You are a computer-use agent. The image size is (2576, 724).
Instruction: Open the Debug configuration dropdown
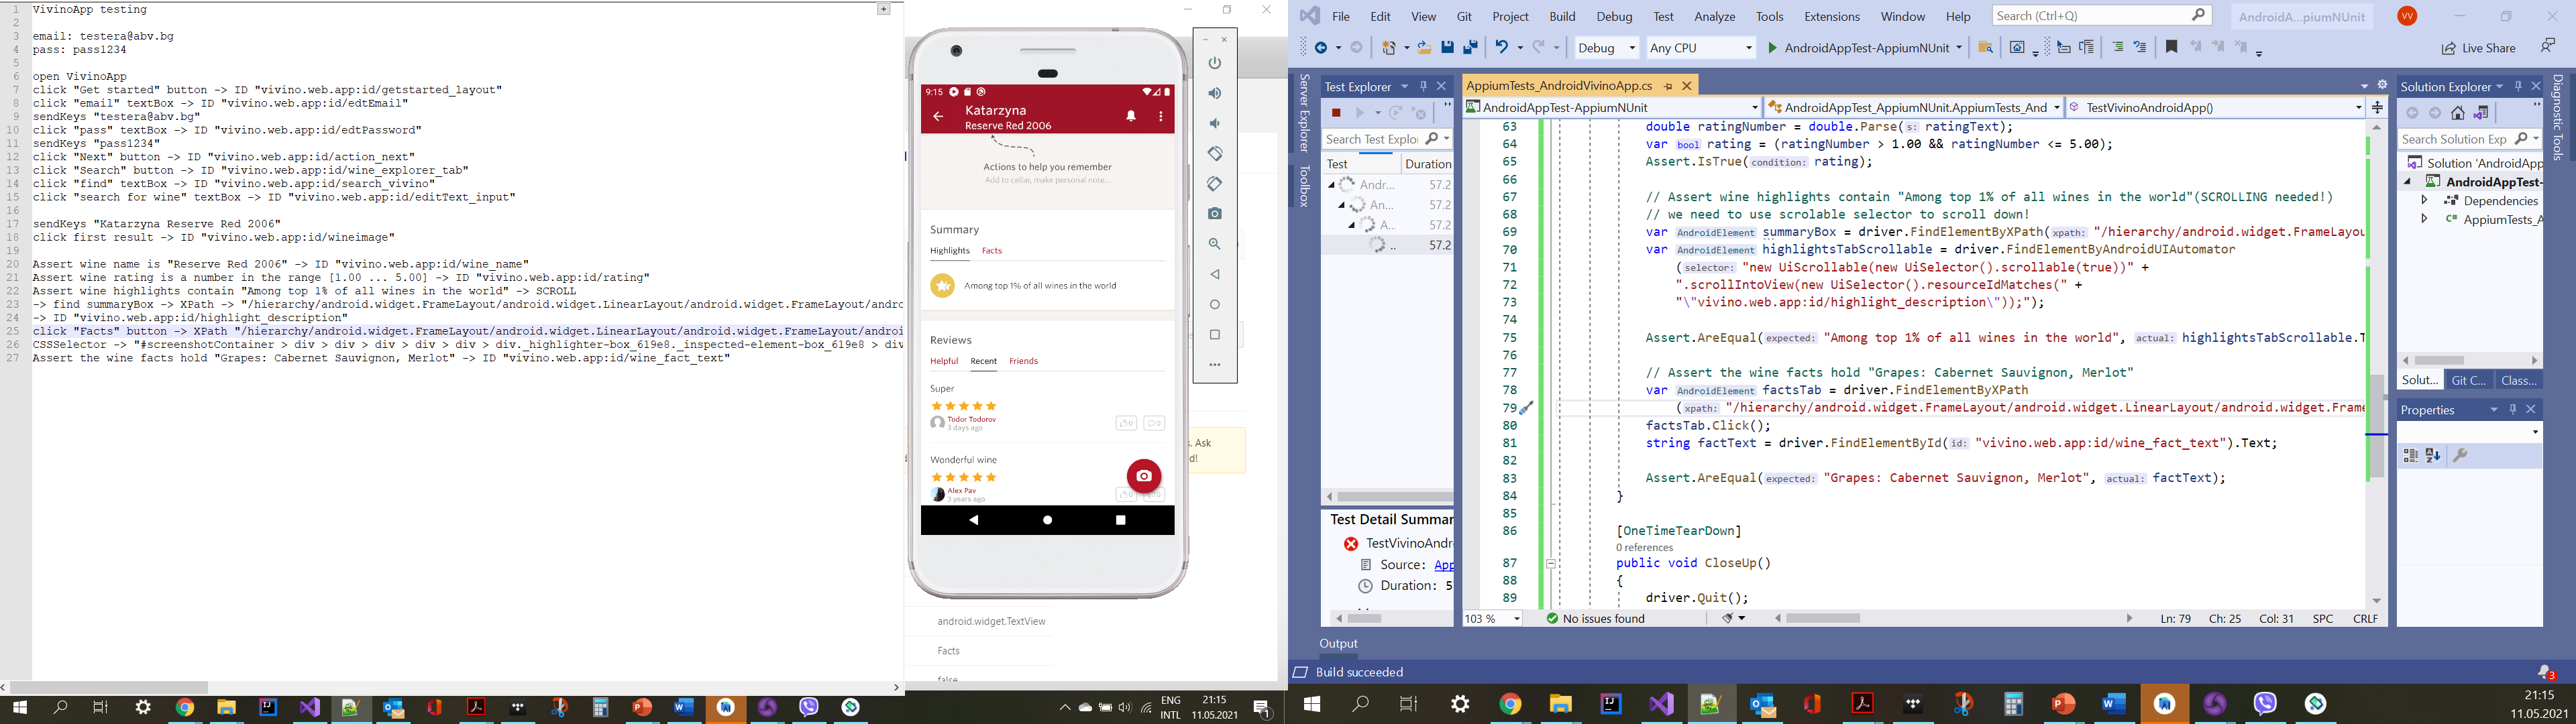click(1606, 48)
